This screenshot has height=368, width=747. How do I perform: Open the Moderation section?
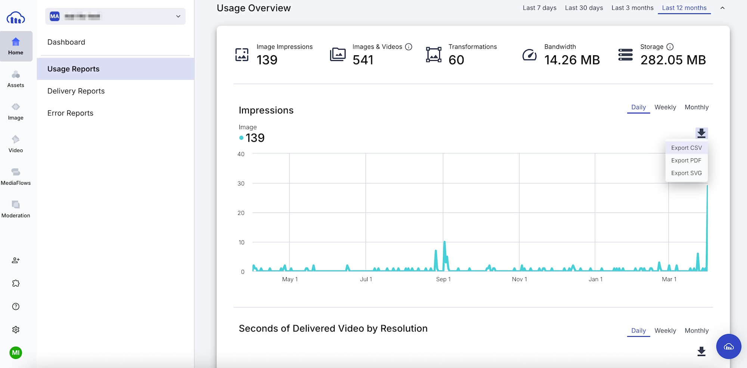(16, 209)
